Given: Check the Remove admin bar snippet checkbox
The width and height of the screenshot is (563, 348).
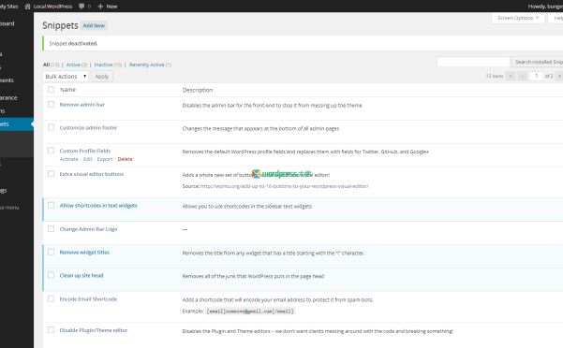Looking at the screenshot, I should (51, 104).
